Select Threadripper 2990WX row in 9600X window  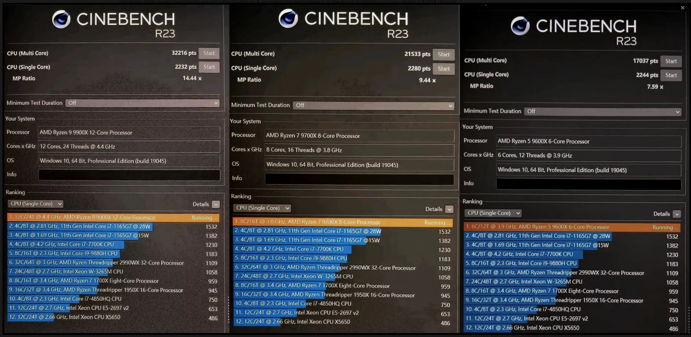[x=572, y=273]
